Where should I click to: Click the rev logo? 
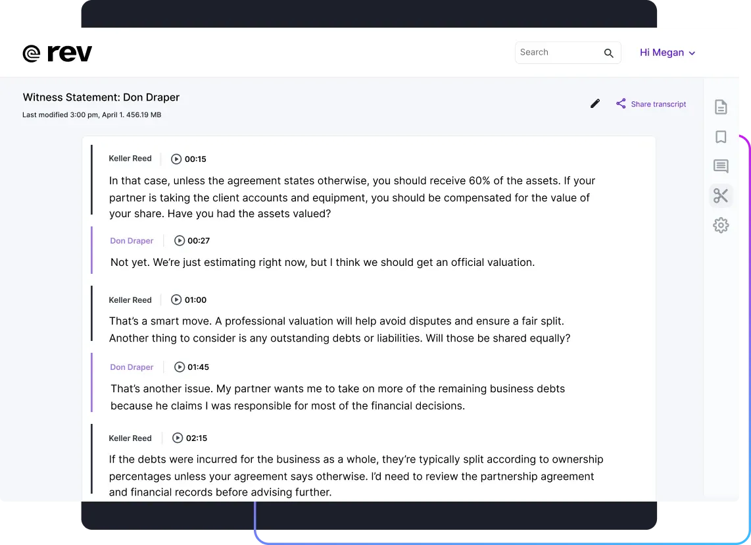pyautogui.click(x=57, y=53)
